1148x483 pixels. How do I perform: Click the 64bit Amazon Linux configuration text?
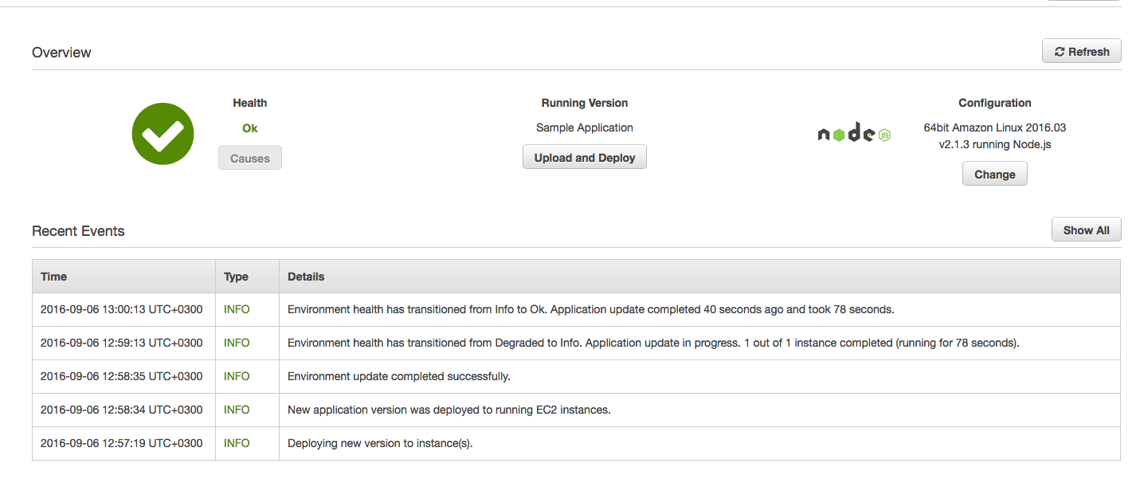click(x=994, y=128)
